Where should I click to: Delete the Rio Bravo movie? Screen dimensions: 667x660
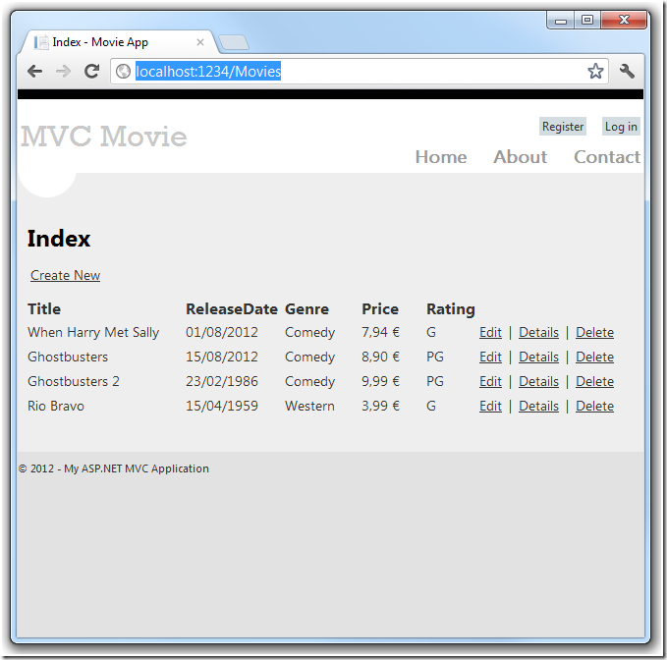click(594, 407)
